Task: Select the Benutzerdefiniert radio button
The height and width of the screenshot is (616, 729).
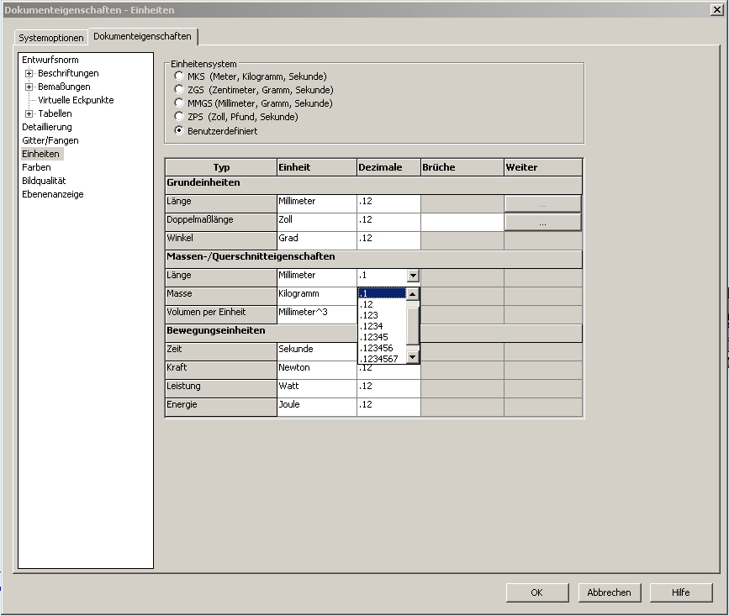Action: click(179, 130)
